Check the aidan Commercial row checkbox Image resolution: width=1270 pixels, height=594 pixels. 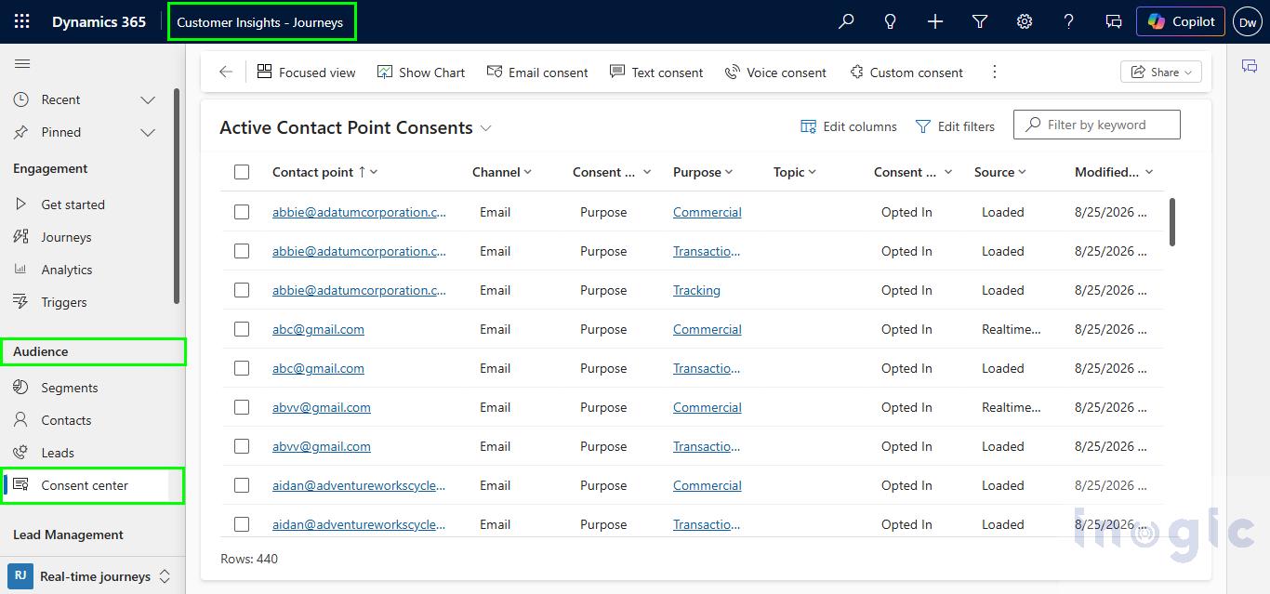[x=242, y=485]
